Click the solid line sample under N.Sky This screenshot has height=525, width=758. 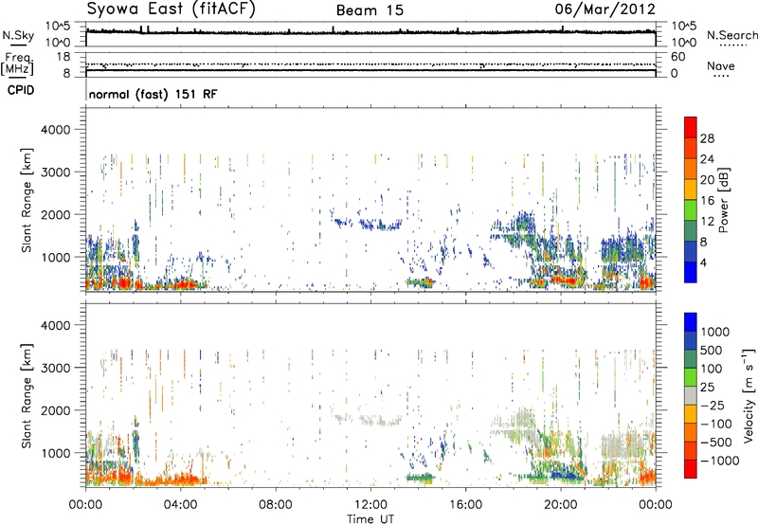pyautogui.click(x=18, y=45)
